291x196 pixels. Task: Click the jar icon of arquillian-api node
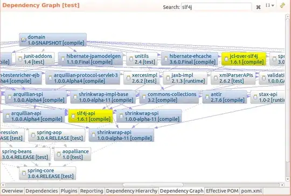click(8, 116)
